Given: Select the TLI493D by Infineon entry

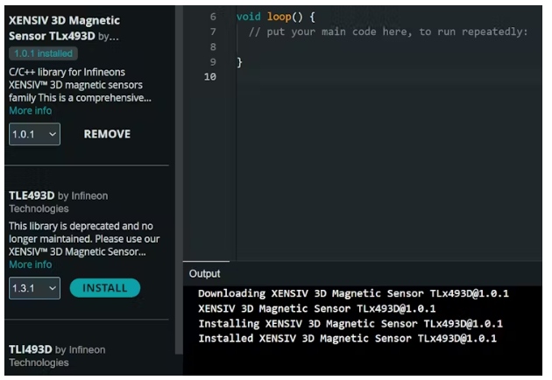Looking at the screenshot, I should (x=57, y=349).
